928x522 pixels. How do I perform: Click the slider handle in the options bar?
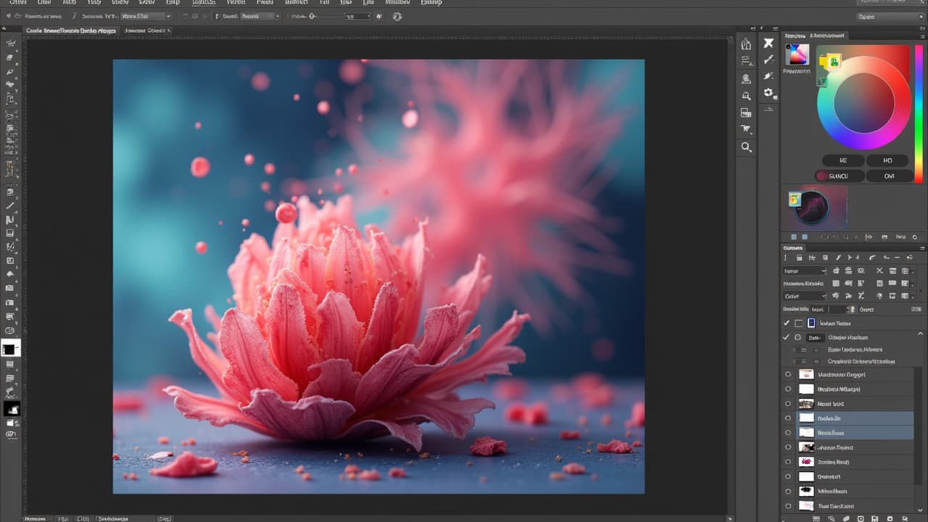(x=312, y=16)
